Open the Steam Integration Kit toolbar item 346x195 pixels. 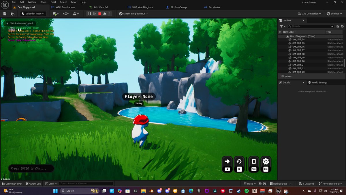(x=133, y=14)
